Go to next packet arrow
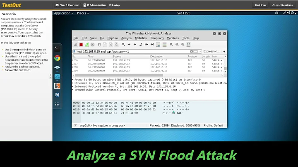298x167 pixels. click(x=135, y=45)
